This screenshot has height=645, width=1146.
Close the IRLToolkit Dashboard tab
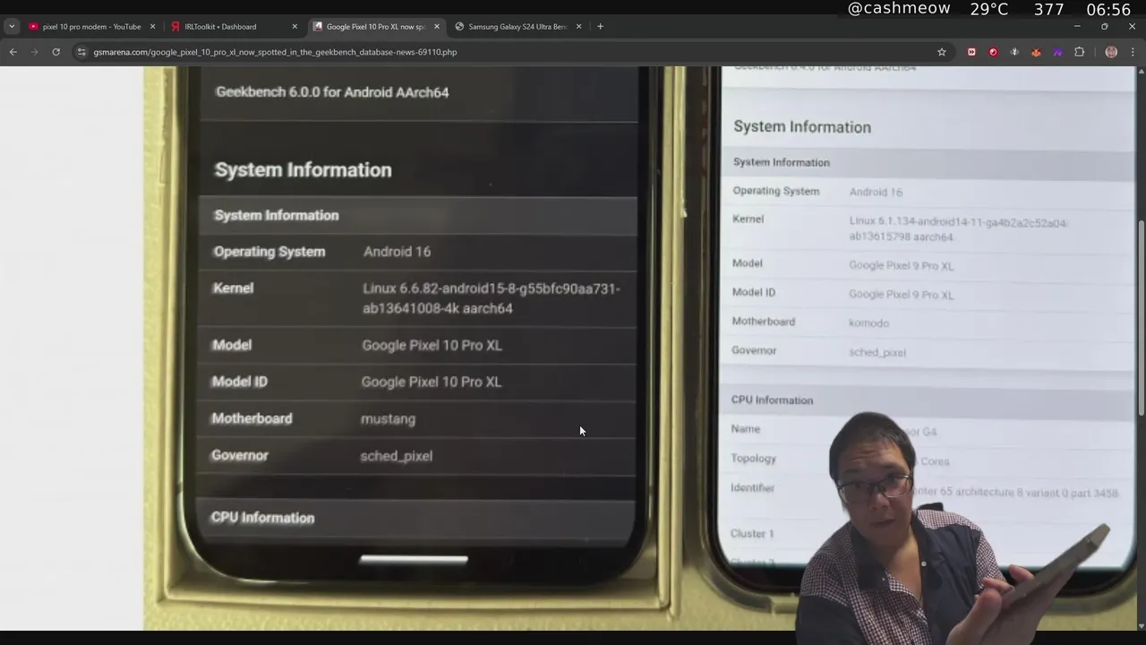coord(295,27)
